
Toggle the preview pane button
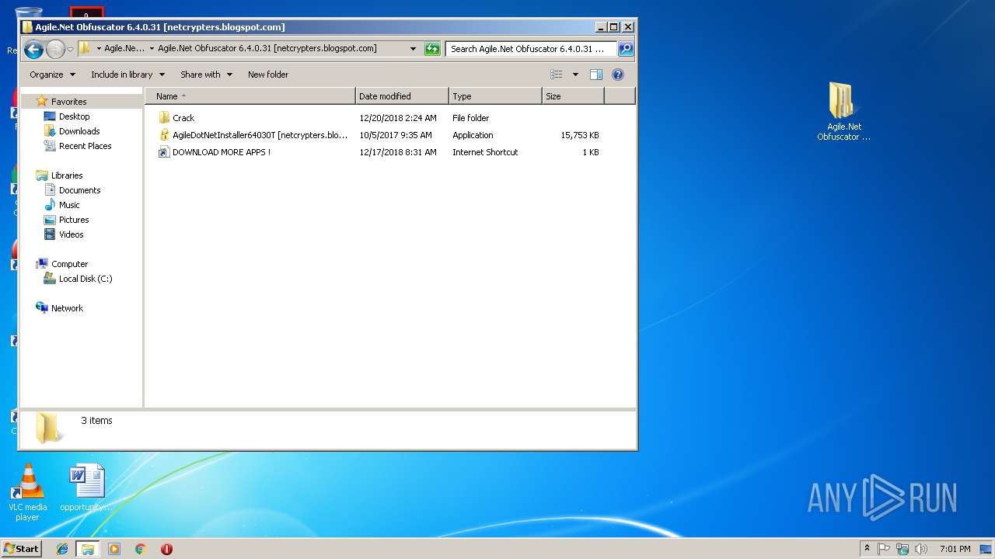[596, 75]
